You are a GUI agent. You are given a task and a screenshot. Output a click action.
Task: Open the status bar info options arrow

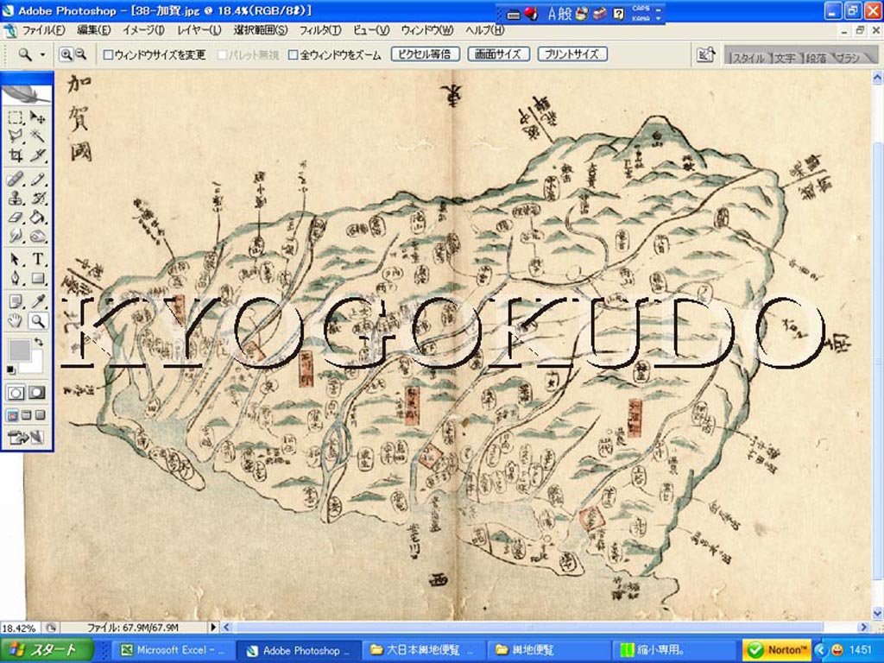click(x=213, y=627)
